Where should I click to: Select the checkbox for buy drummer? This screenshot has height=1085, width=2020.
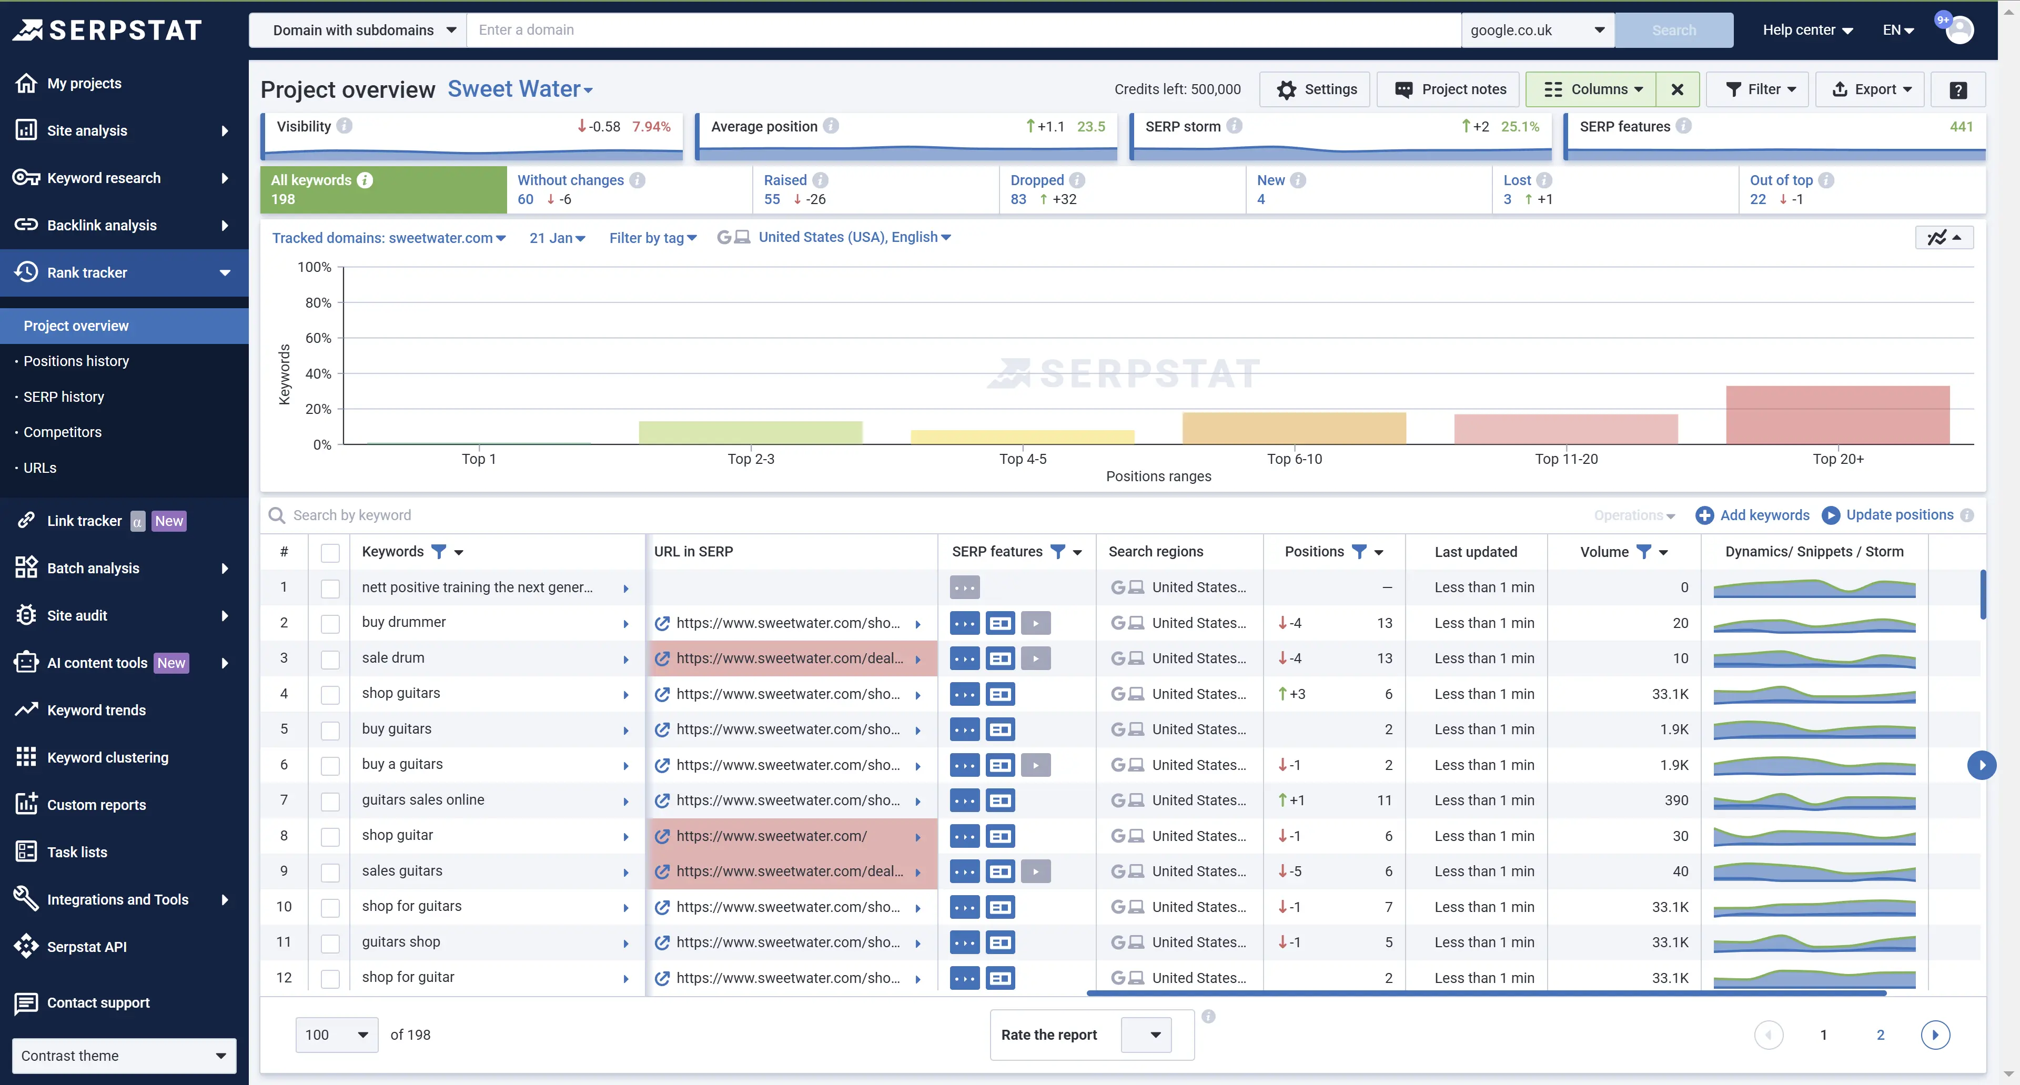(x=330, y=624)
